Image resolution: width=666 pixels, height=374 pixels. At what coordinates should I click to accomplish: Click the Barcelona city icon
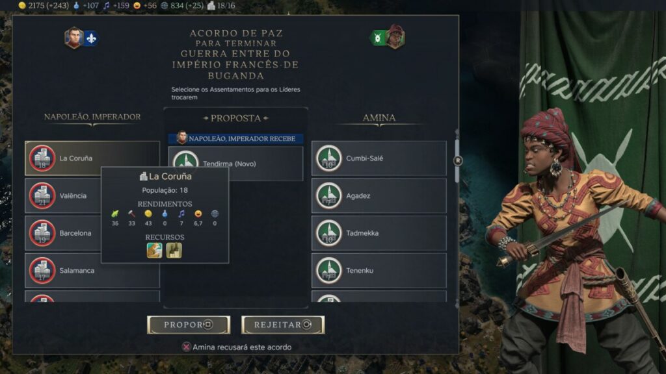click(42, 233)
